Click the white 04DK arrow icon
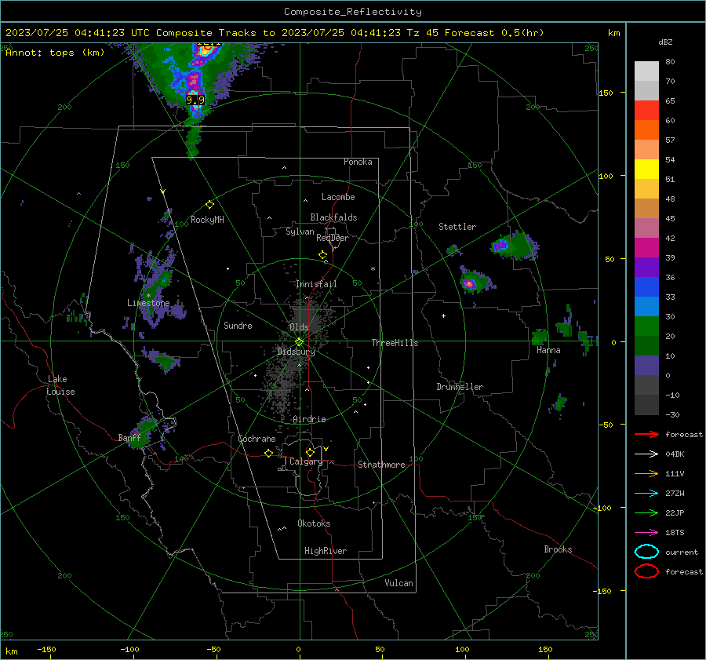The width and height of the screenshot is (706, 660). pyautogui.click(x=646, y=454)
